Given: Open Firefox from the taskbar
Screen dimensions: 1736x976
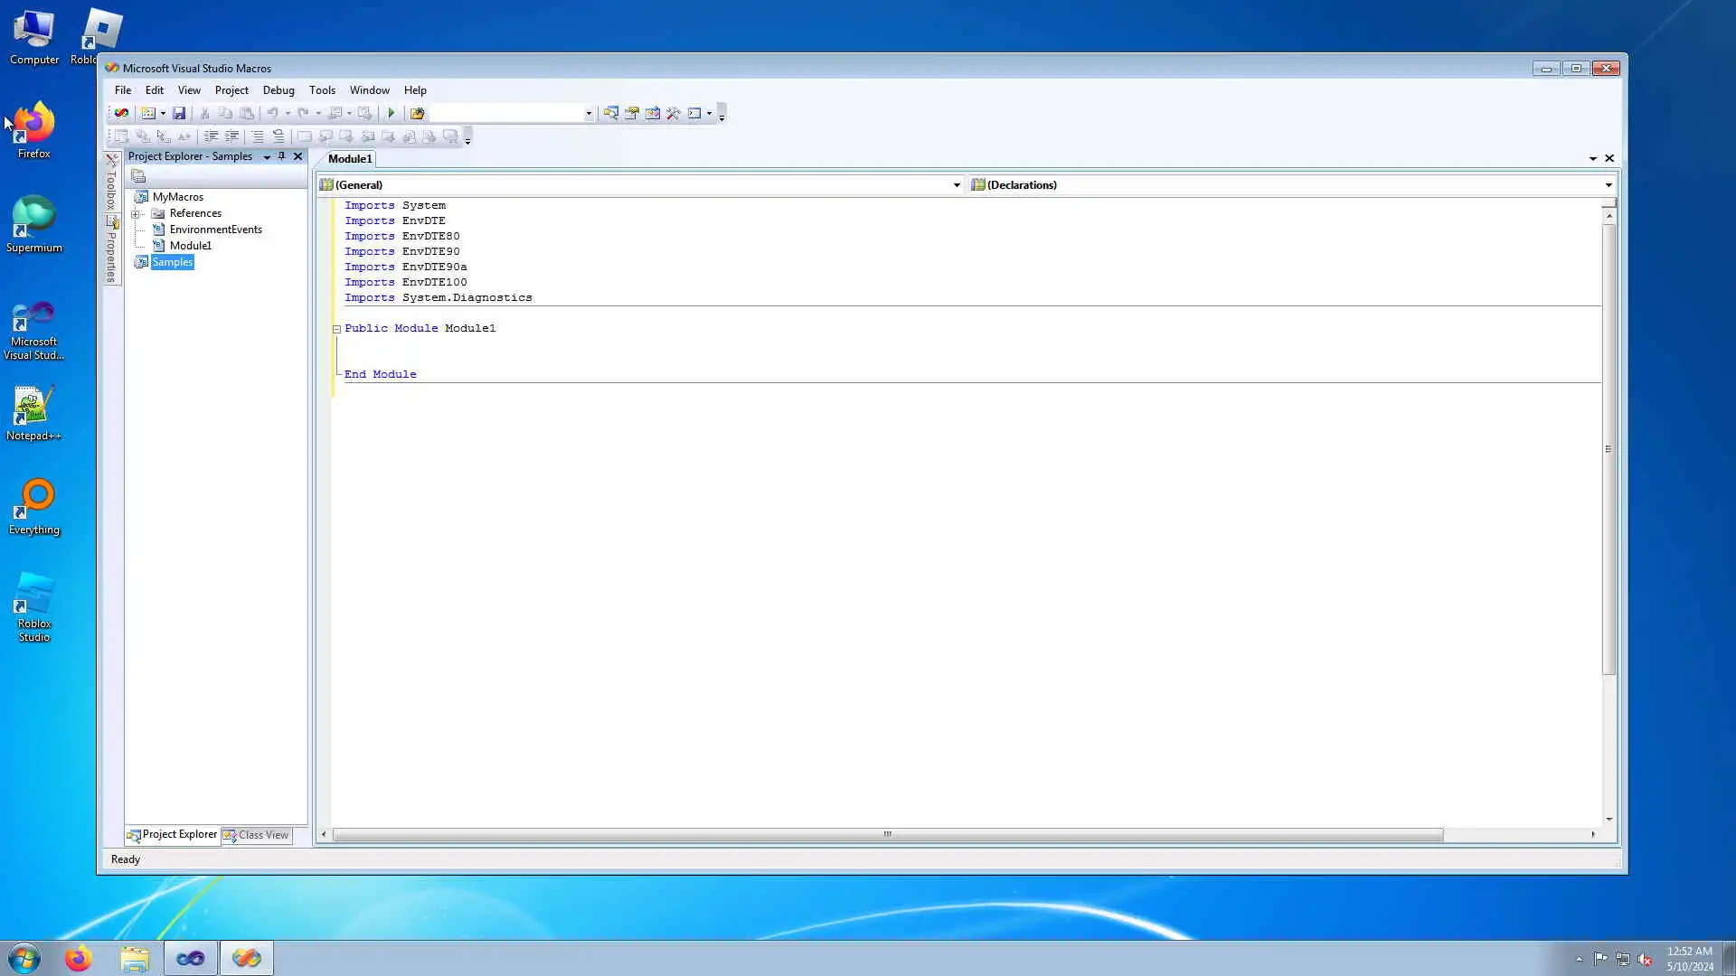Looking at the screenshot, I should pyautogui.click(x=79, y=958).
